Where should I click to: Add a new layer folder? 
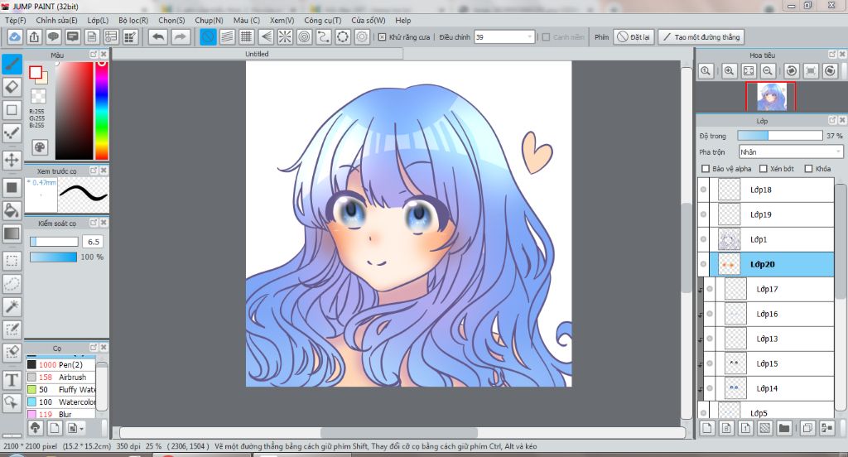(783, 428)
